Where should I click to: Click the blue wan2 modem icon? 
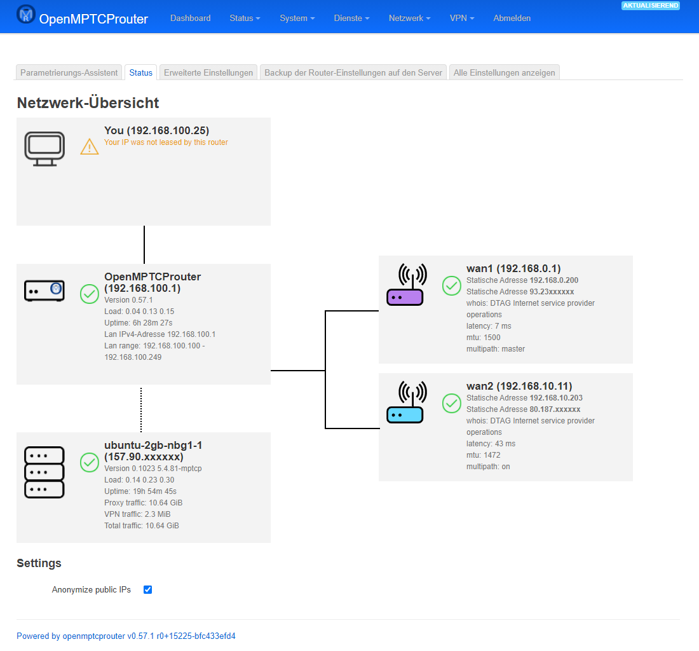406,402
